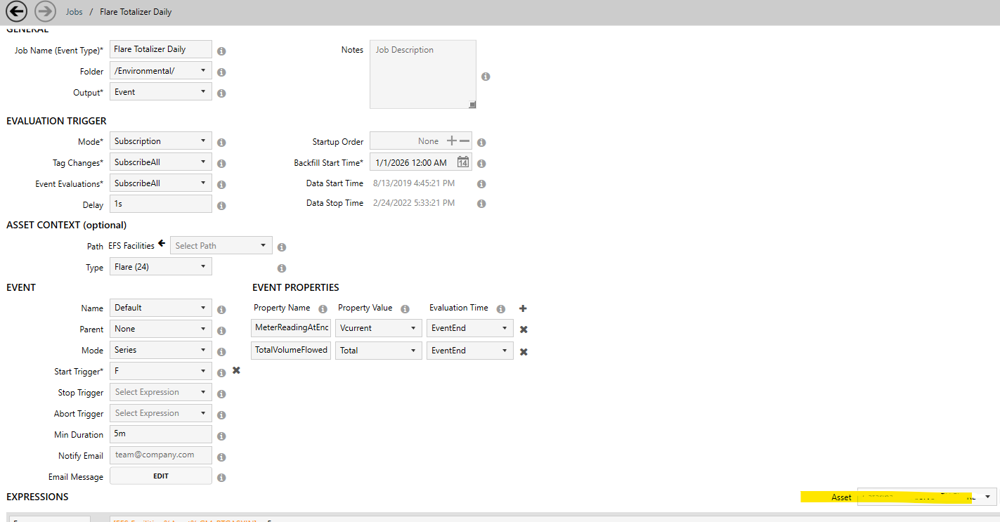Remove the MeterReadingAtEnd property row
Image resolution: width=1000 pixels, height=522 pixels.
tap(524, 329)
